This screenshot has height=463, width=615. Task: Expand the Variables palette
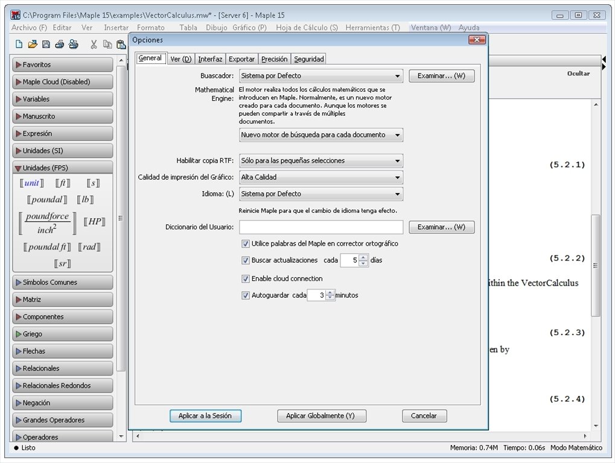click(63, 99)
